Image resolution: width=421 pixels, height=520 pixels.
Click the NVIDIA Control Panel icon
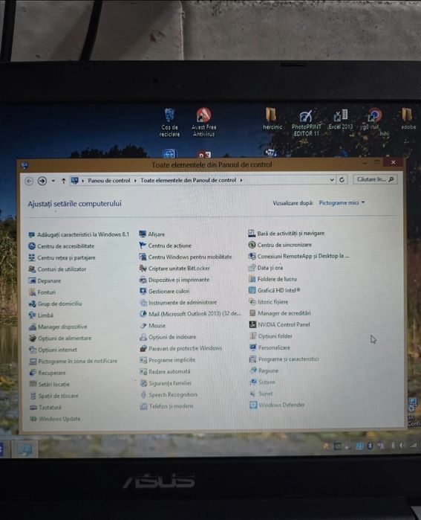click(252, 324)
